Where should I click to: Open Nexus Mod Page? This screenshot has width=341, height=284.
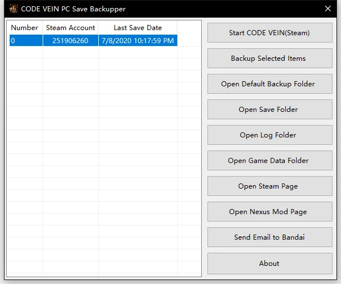pyautogui.click(x=269, y=212)
